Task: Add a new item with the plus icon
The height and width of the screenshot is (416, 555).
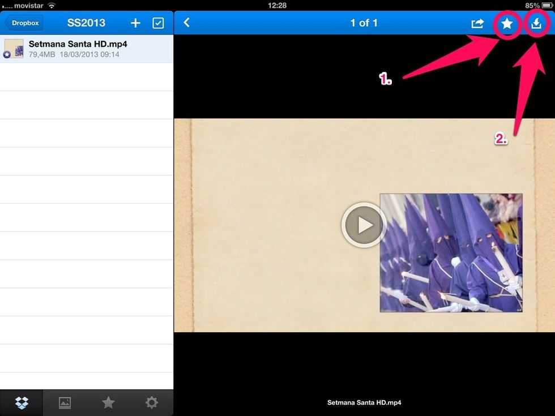Action: point(135,23)
